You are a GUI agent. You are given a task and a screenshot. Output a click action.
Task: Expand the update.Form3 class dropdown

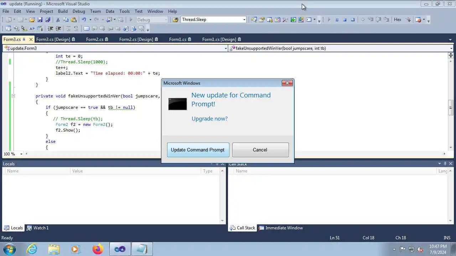225,48
